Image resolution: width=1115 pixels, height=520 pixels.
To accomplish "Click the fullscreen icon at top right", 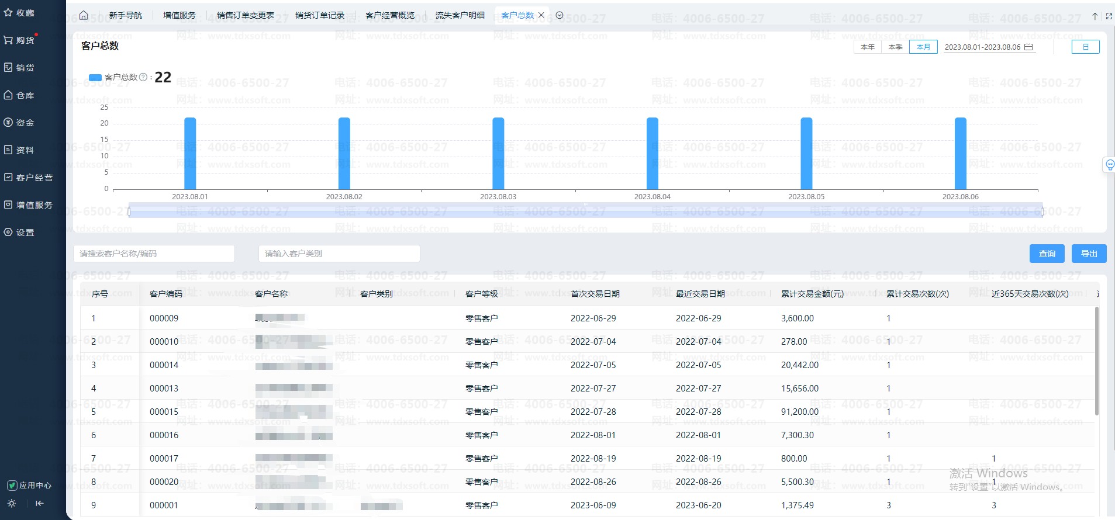I will (x=1109, y=16).
